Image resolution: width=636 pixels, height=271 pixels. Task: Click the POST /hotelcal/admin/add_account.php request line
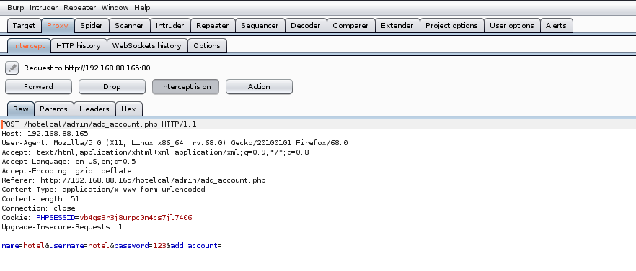click(x=100, y=124)
